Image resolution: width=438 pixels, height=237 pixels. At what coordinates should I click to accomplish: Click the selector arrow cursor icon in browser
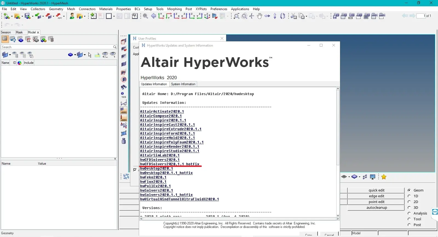(90, 55)
